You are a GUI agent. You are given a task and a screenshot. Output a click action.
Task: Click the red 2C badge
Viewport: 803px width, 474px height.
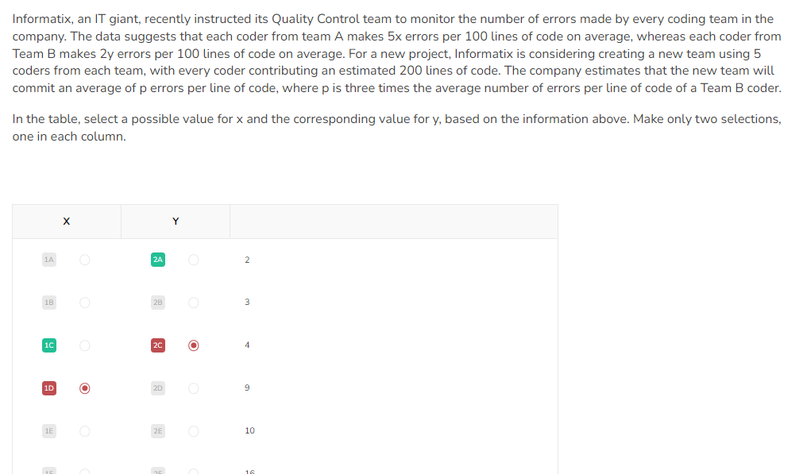158,345
